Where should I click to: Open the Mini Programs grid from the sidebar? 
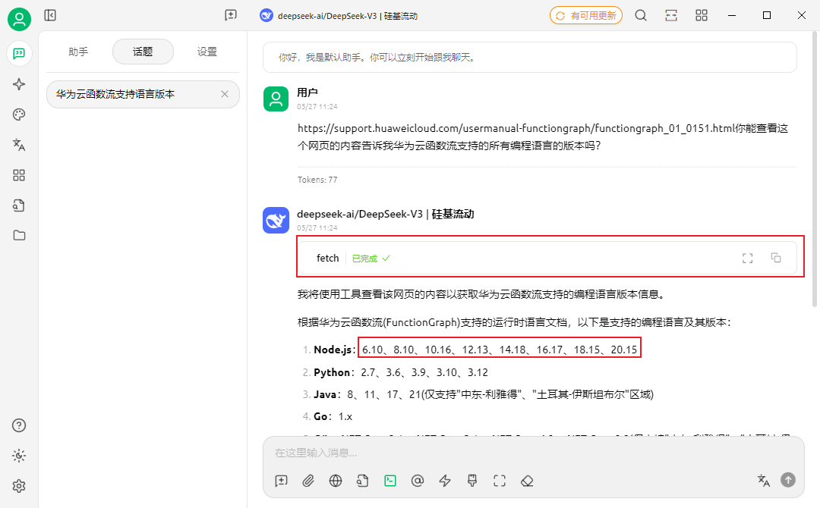[x=19, y=175]
